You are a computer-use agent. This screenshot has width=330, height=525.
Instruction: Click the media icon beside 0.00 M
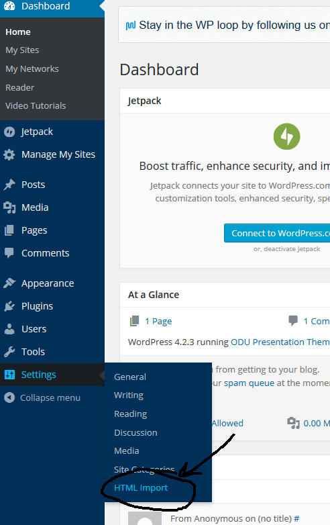(293, 423)
